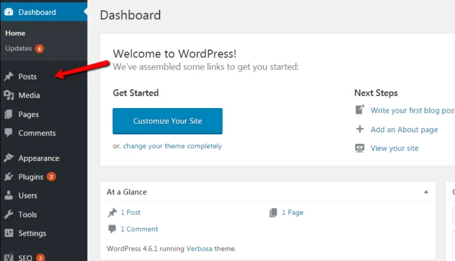Click the Customize Your Site button
The image size is (455, 261).
pyautogui.click(x=167, y=121)
